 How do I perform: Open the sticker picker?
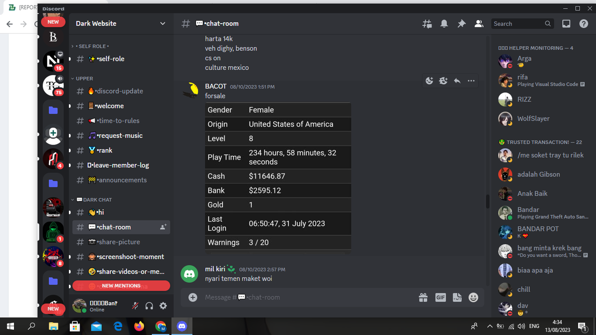[x=457, y=297]
